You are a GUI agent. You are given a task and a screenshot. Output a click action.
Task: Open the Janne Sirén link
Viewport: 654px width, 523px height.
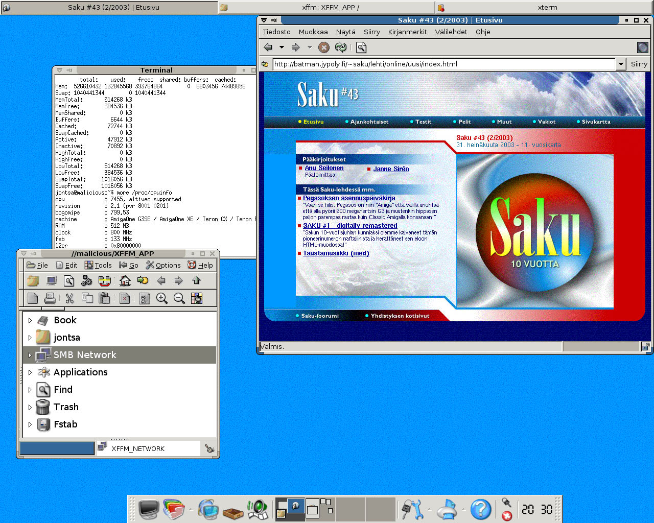click(391, 169)
